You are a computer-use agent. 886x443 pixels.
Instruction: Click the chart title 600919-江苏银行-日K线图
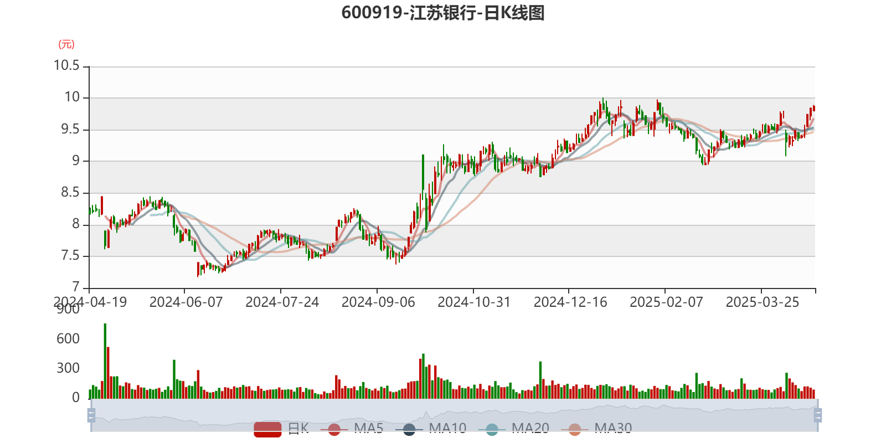pos(443,12)
